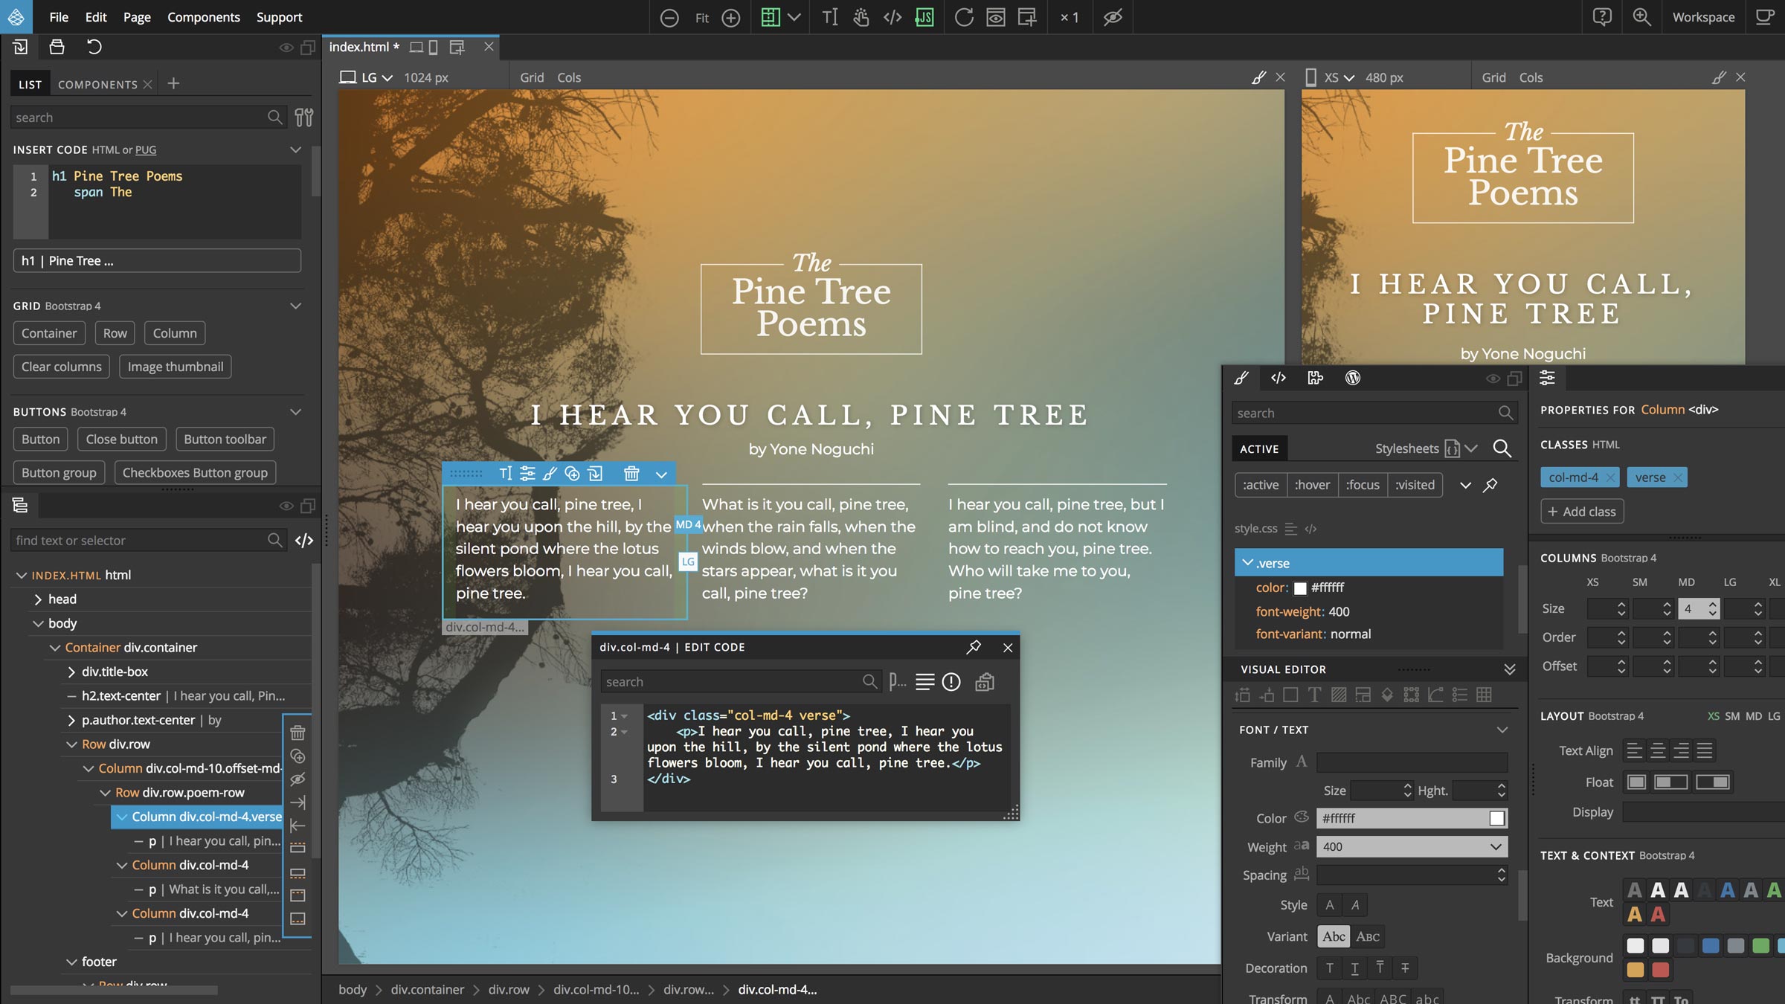Click the Page menu in top menubar
Image resolution: width=1785 pixels, height=1004 pixels.
click(135, 17)
